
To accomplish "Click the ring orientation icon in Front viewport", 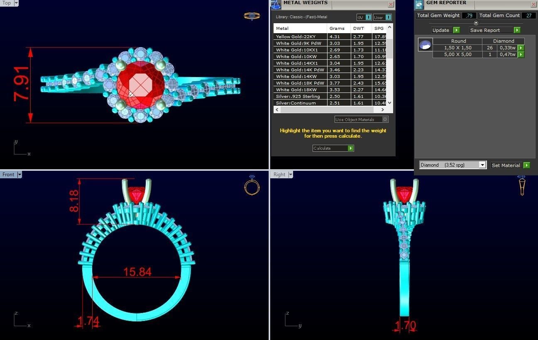I will pyautogui.click(x=252, y=185).
